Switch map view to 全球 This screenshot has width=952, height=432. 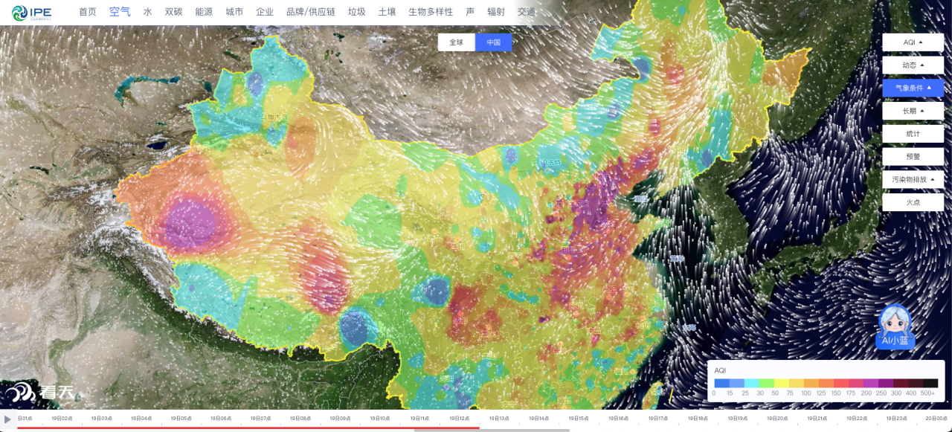click(456, 42)
